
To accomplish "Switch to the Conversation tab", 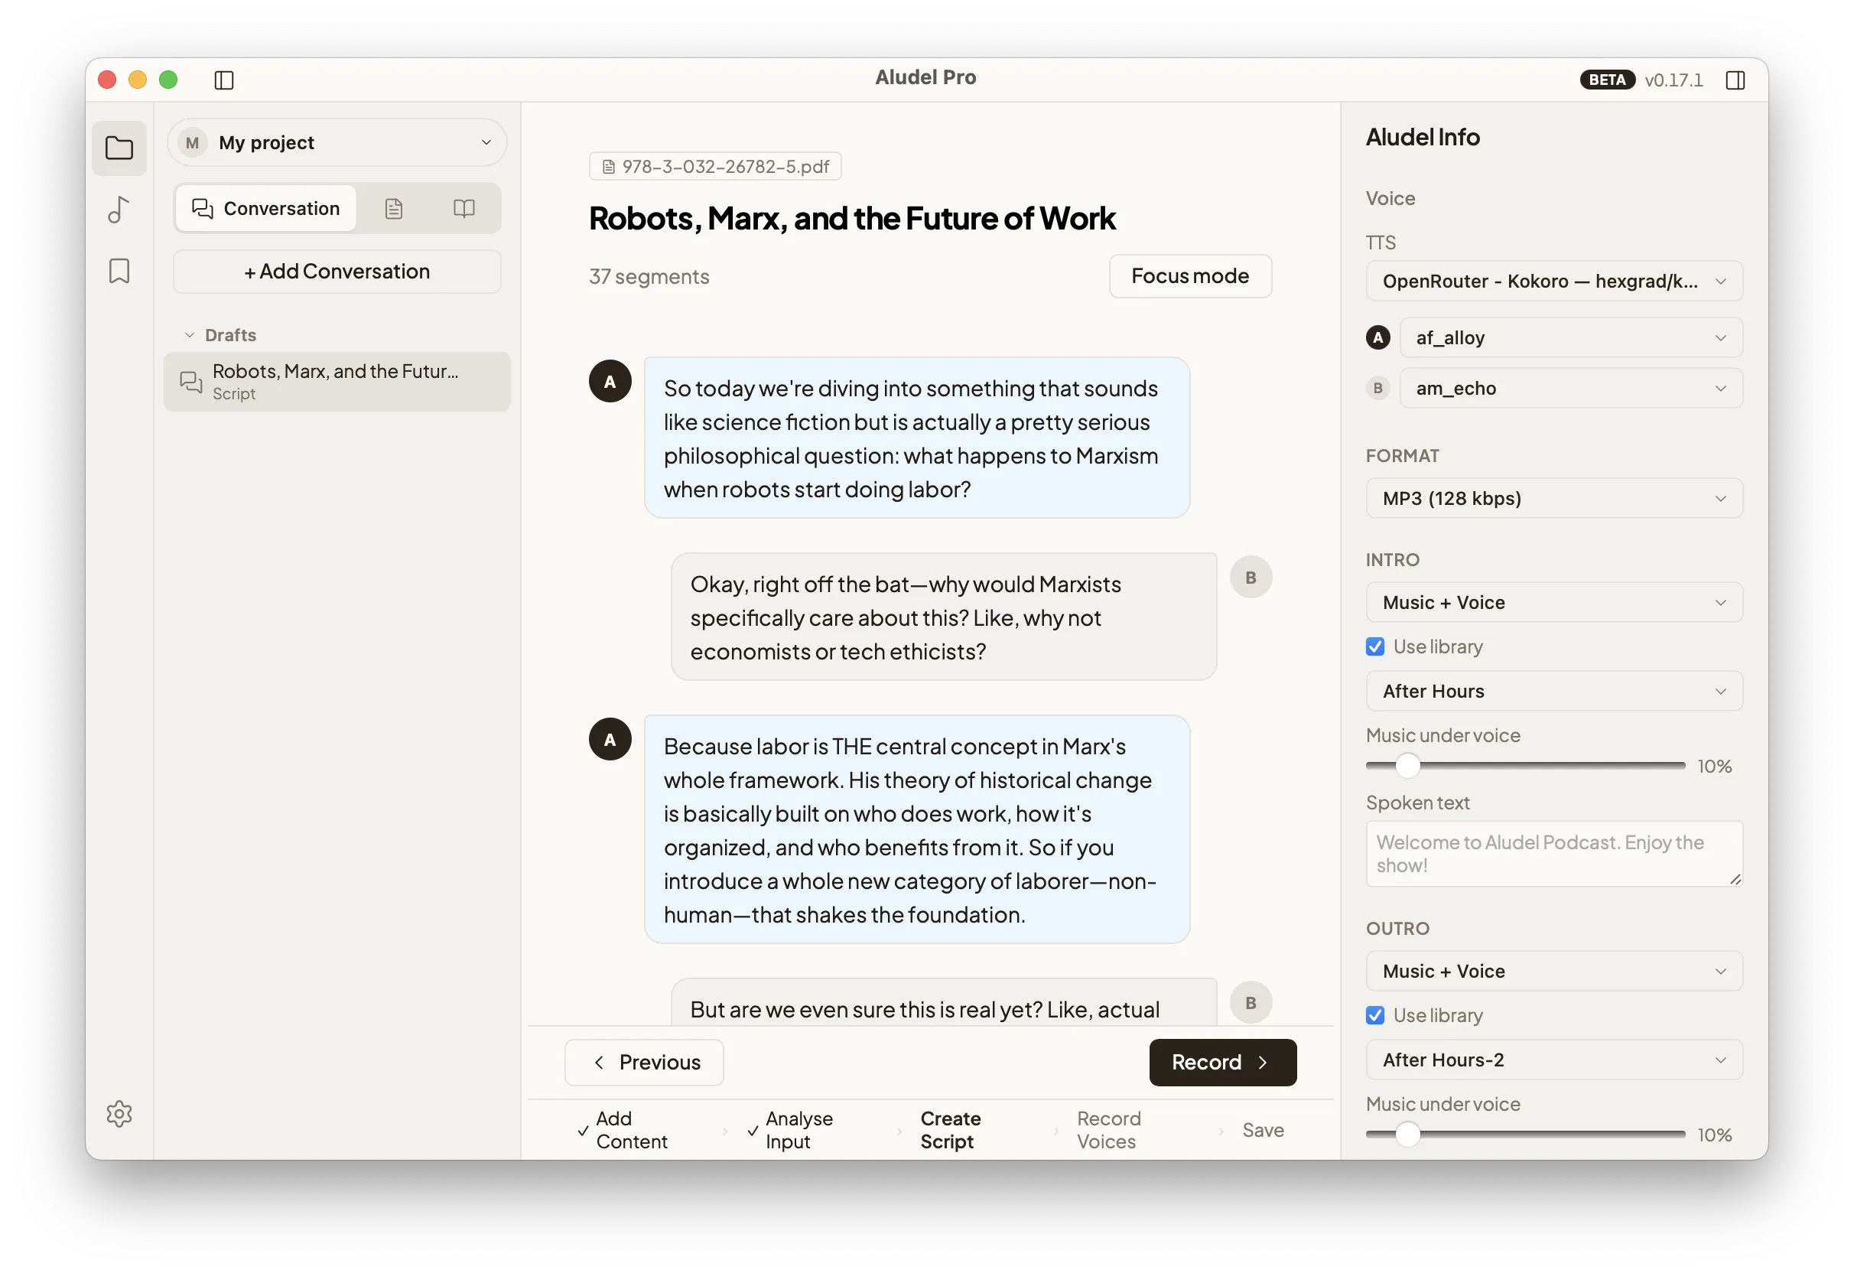I will (x=265, y=208).
